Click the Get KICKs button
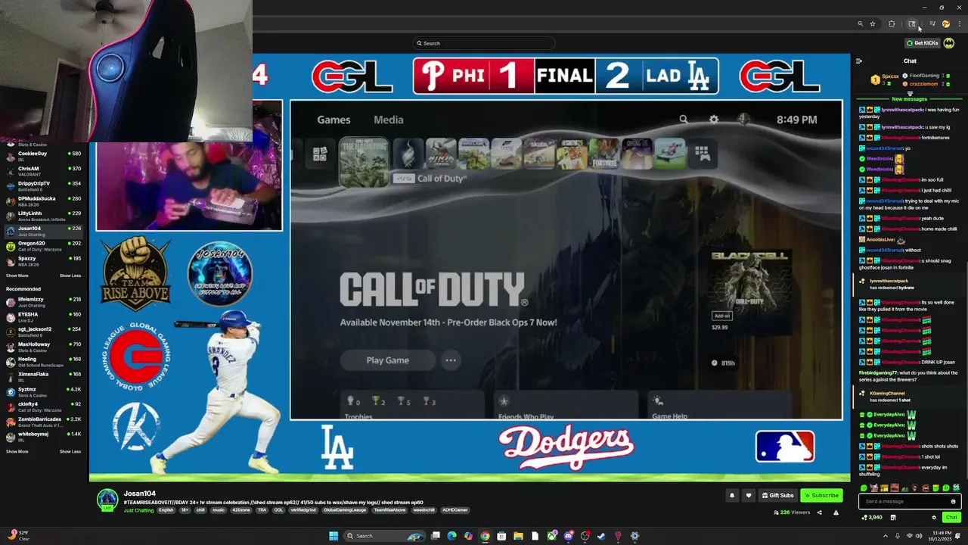The image size is (968, 545). [x=922, y=43]
